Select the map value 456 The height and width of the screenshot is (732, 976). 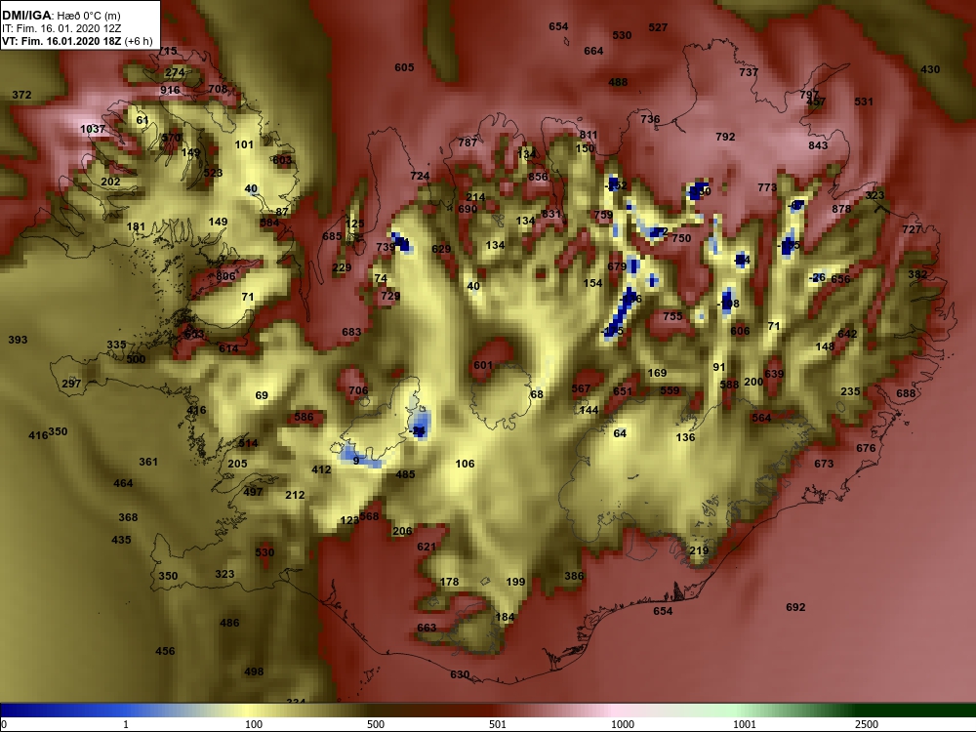tap(165, 651)
